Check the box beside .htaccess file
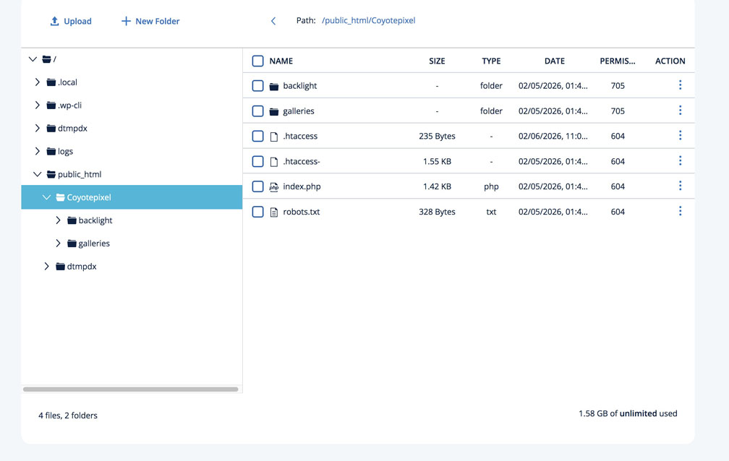Viewport: 729px width, 461px height. click(257, 136)
